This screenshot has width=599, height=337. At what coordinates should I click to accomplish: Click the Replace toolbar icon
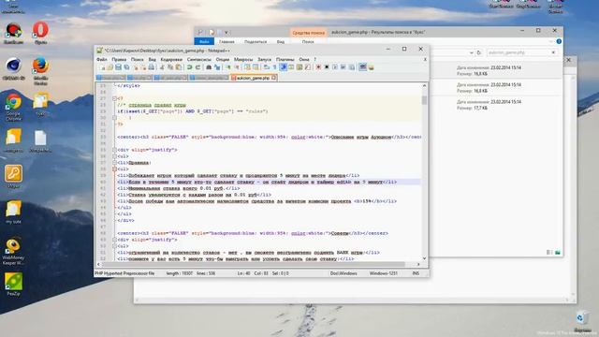point(217,67)
